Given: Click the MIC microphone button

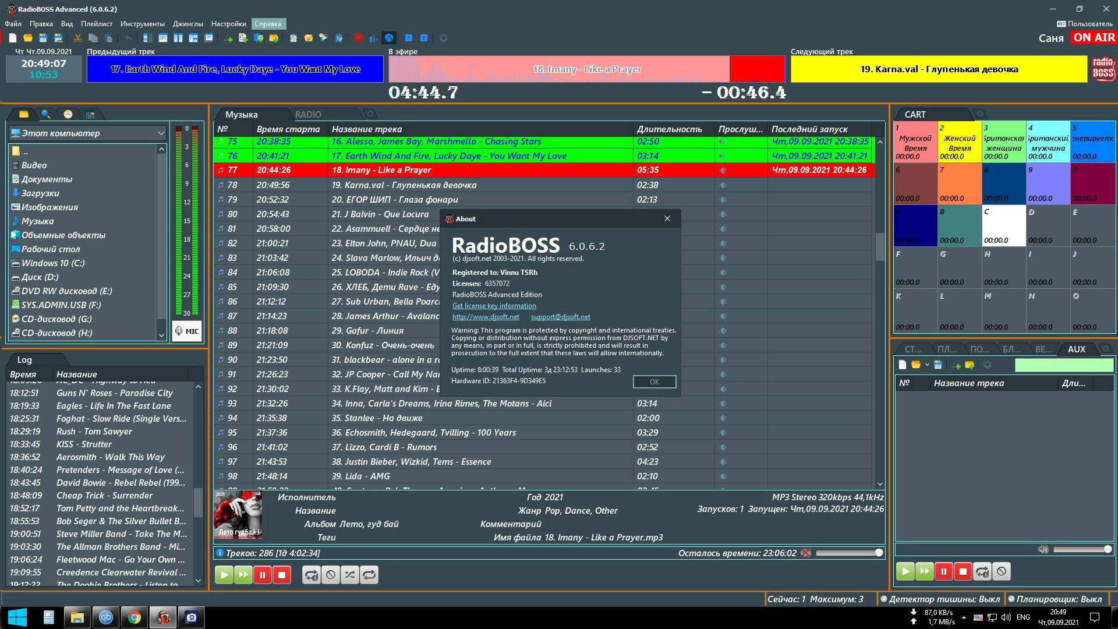Looking at the screenshot, I should (187, 331).
